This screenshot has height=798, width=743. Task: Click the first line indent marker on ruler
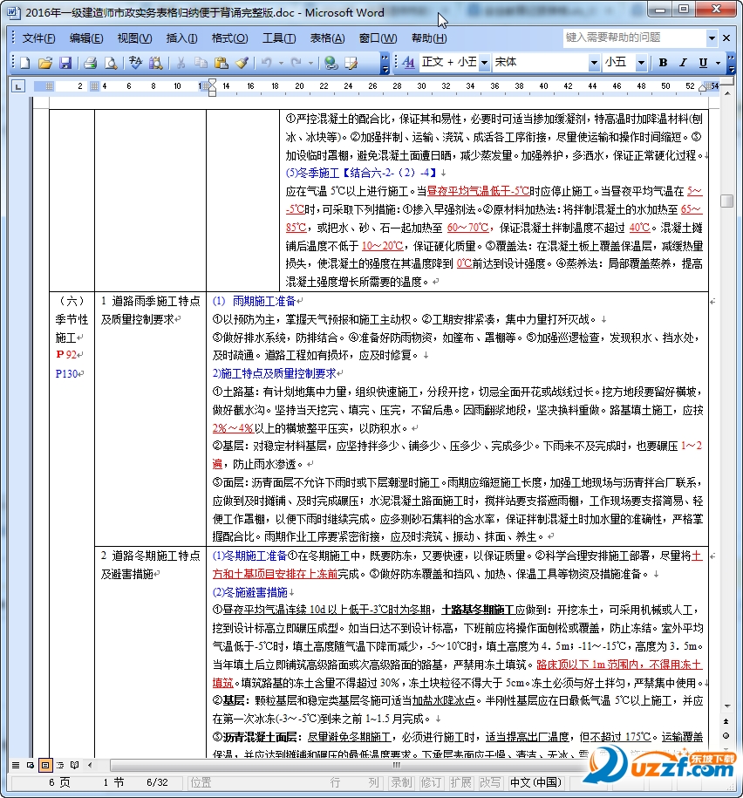212,83
